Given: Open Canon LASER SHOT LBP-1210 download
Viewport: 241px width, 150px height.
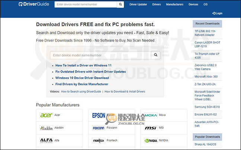Looking at the screenshot, I should 207,45.
